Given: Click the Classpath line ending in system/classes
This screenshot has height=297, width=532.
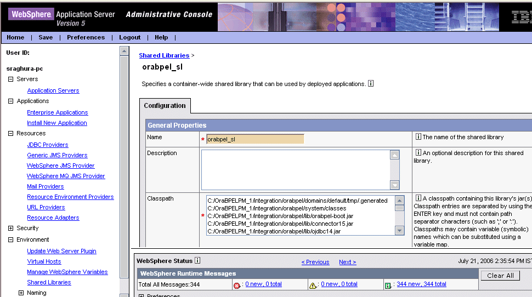Looking at the screenshot, I should (277, 209).
